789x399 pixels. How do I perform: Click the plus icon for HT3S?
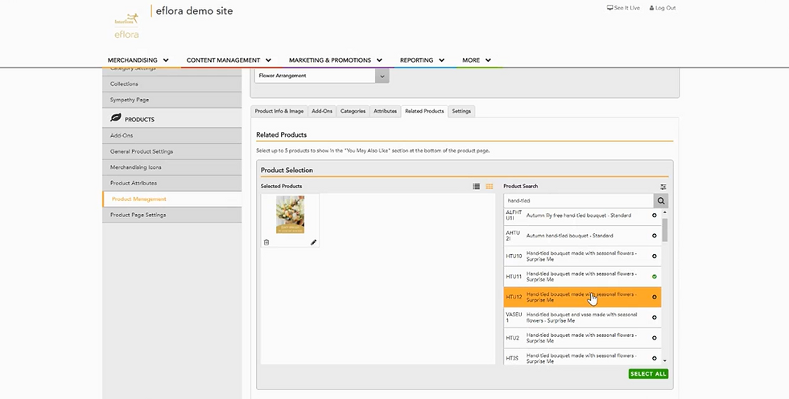654,358
